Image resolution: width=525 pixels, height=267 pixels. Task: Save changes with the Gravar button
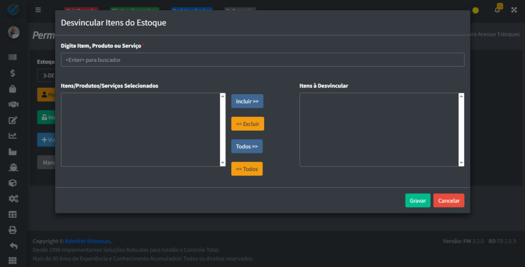(417, 201)
